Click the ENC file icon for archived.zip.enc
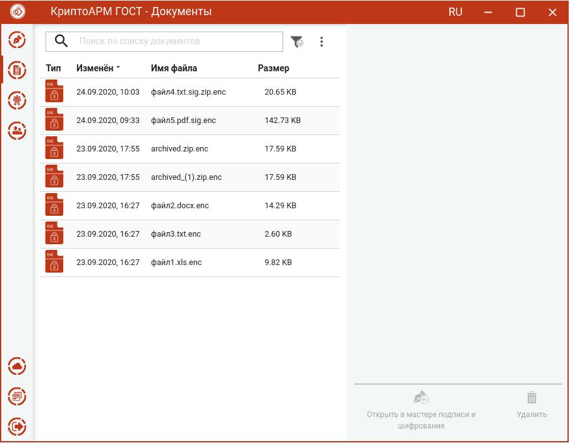The height and width of the screenshot is (443, 570). pos(54,148)
